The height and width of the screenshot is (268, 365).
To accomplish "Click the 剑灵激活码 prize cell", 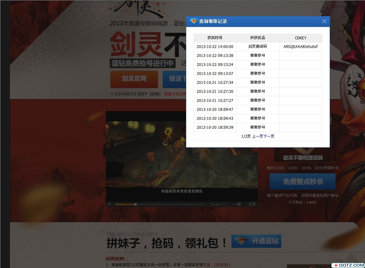I will (x=258, y=46).
